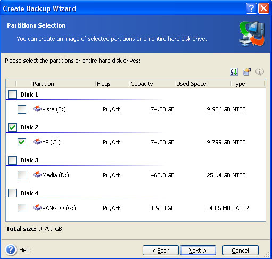Click the sort A-Z arrangement icon
Viewport: 272px width, 259px height.
click(x=234, y=72)
